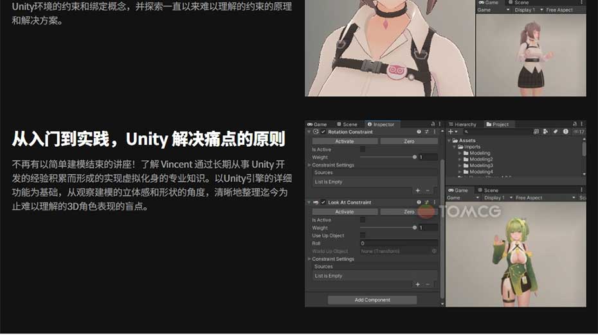The width and height of the screenshot is (598, 336).
Task: Click the Rotation Constraint component icon
Action: tap(316, 131)
